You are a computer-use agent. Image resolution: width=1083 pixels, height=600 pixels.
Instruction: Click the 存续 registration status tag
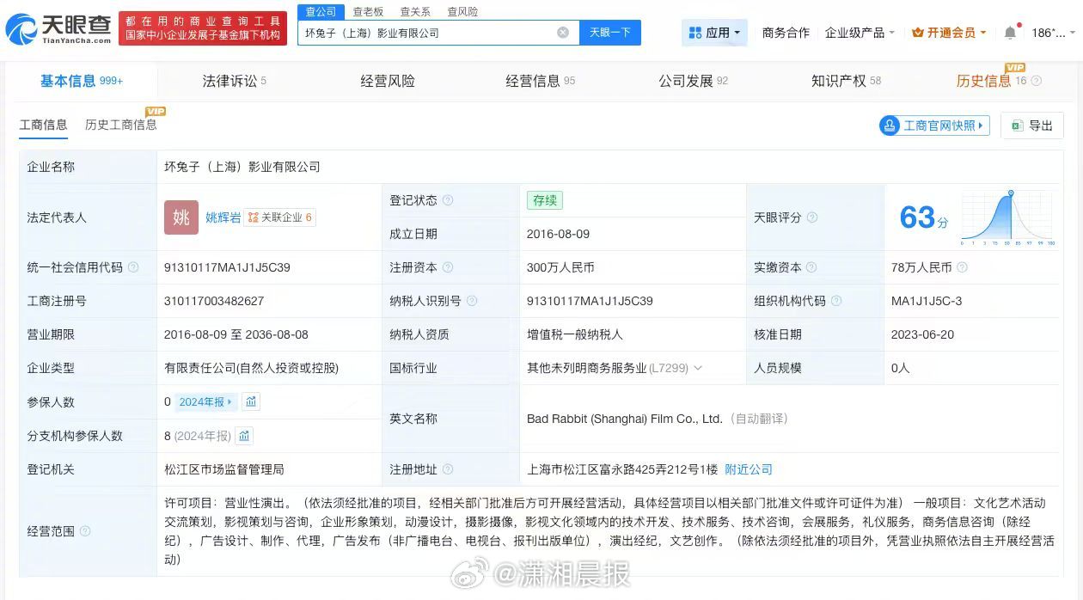545,200
